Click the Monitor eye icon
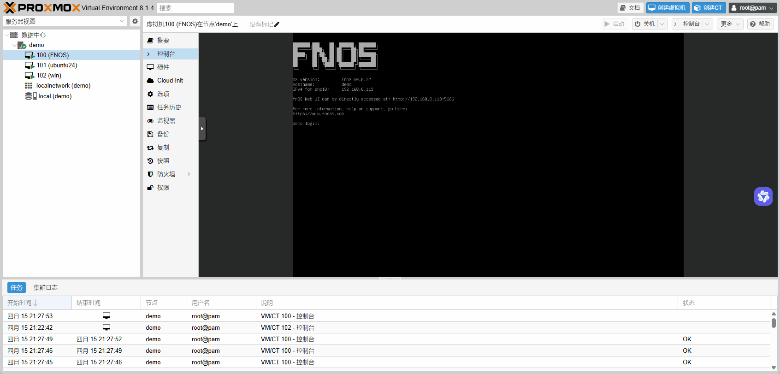Screen dimensions: 780x374 point(150,121)
